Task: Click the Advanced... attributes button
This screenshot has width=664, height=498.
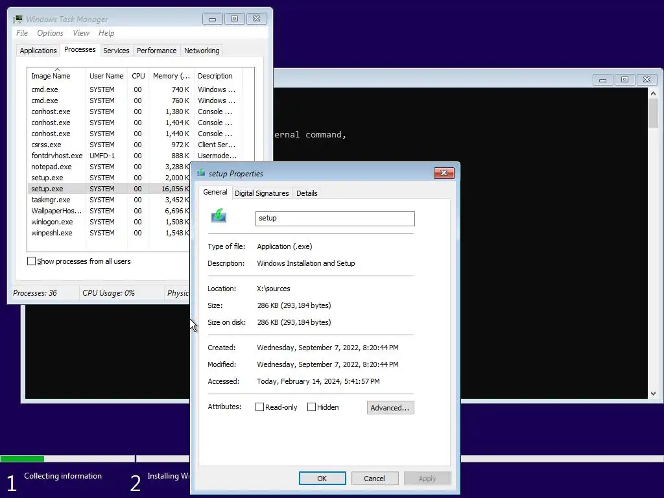Action: pyautogui.click(x=390, y=407)
